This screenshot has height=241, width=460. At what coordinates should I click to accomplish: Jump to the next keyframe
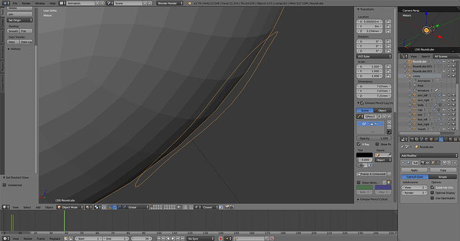point(178,238)
